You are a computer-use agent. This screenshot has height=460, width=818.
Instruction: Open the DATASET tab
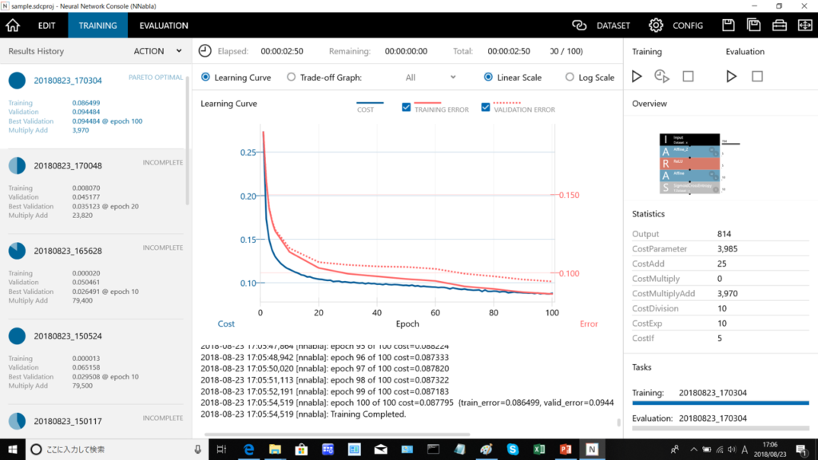[x=613, y=25]
